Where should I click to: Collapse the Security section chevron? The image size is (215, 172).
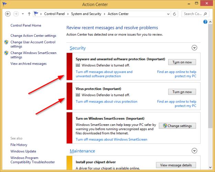[194, 48]
